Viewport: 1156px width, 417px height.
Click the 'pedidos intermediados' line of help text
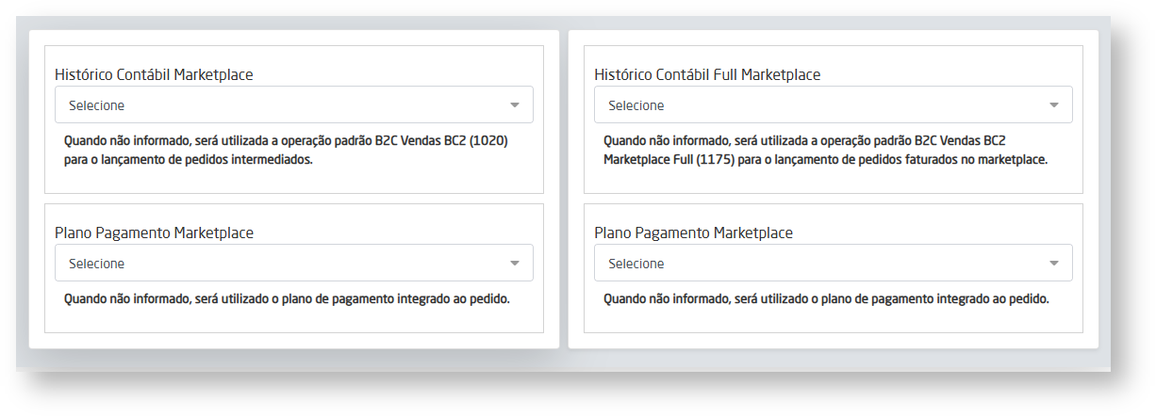pyautogui.click(x=188, y=160)
